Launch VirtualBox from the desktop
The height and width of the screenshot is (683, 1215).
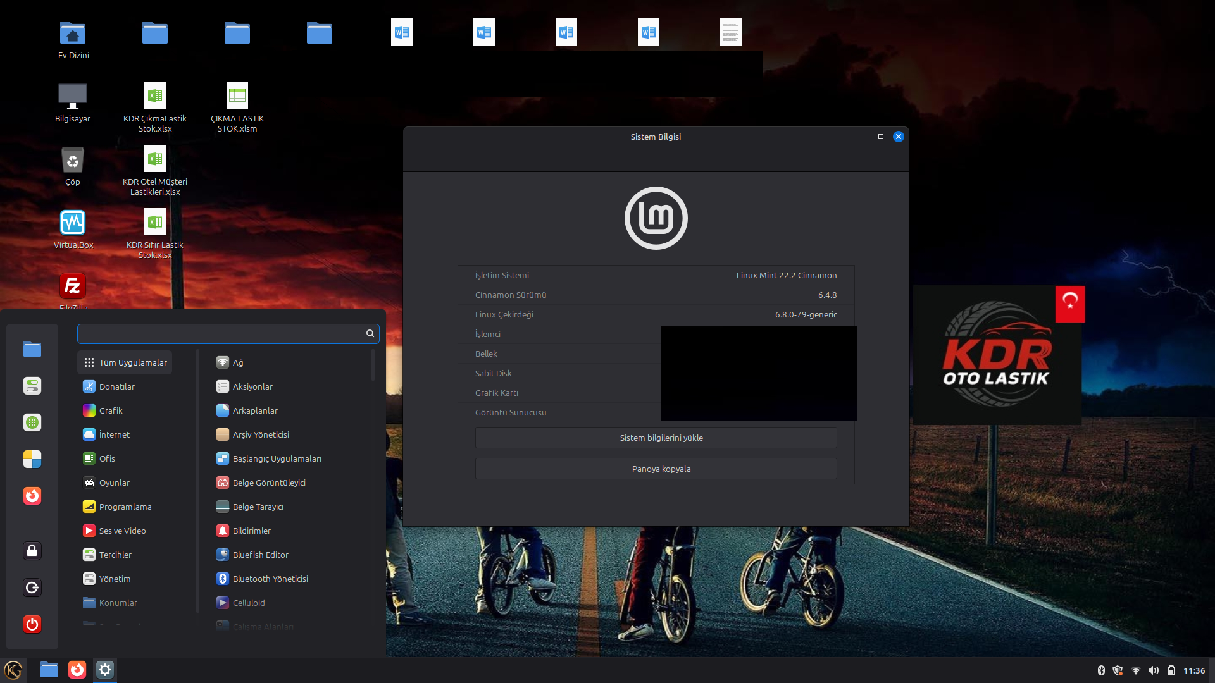(73, 222)
